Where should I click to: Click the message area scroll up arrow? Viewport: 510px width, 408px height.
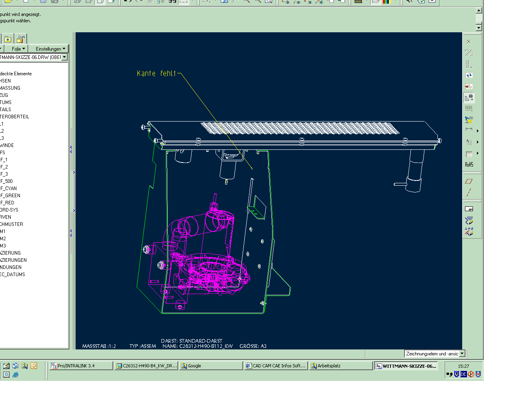point(479,11)
